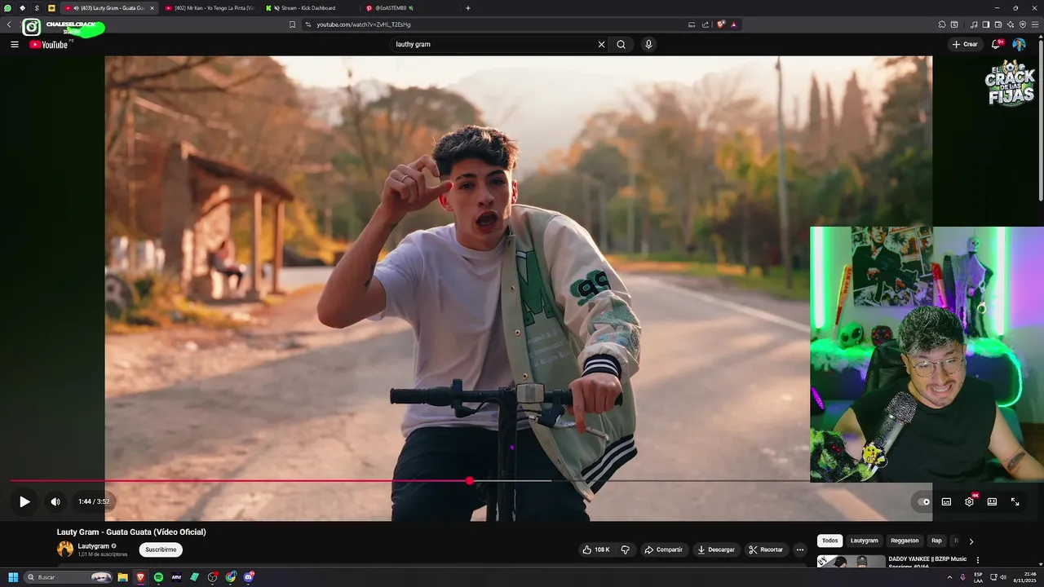This screenshot has height=587, width=1044.
Task: Open more actions three-dot menu under video
Action: tap(800, 549)
